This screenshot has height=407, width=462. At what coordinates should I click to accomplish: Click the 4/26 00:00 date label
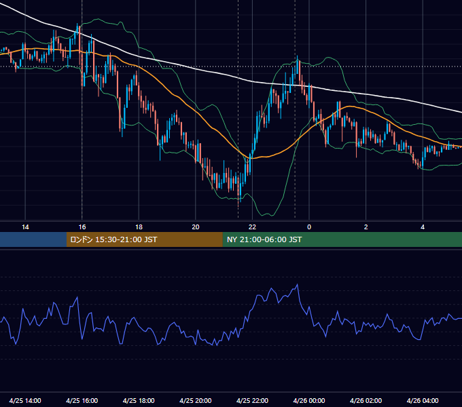click(x=309, y=400)
